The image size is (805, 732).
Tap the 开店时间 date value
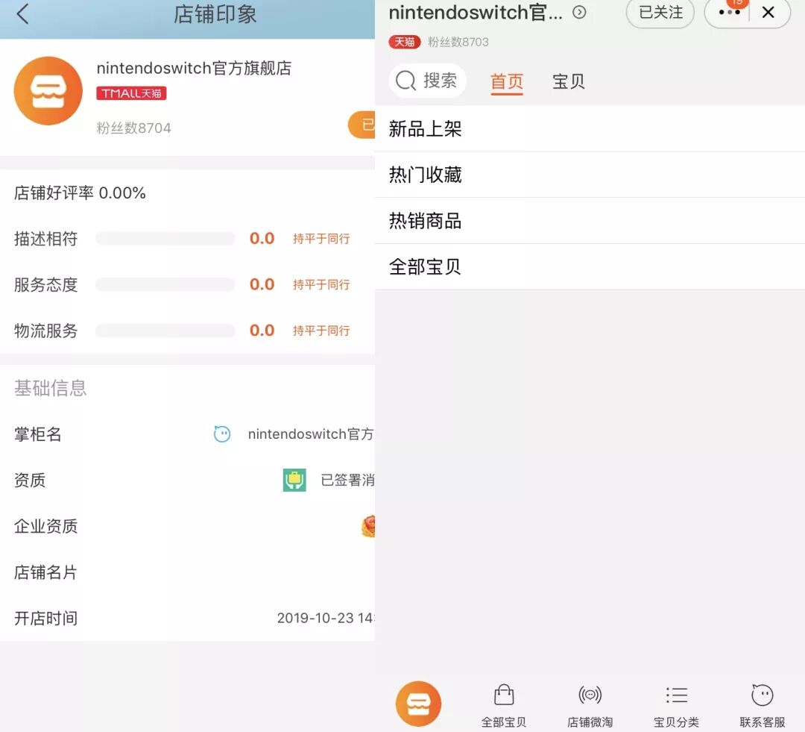tap(326, 618)
